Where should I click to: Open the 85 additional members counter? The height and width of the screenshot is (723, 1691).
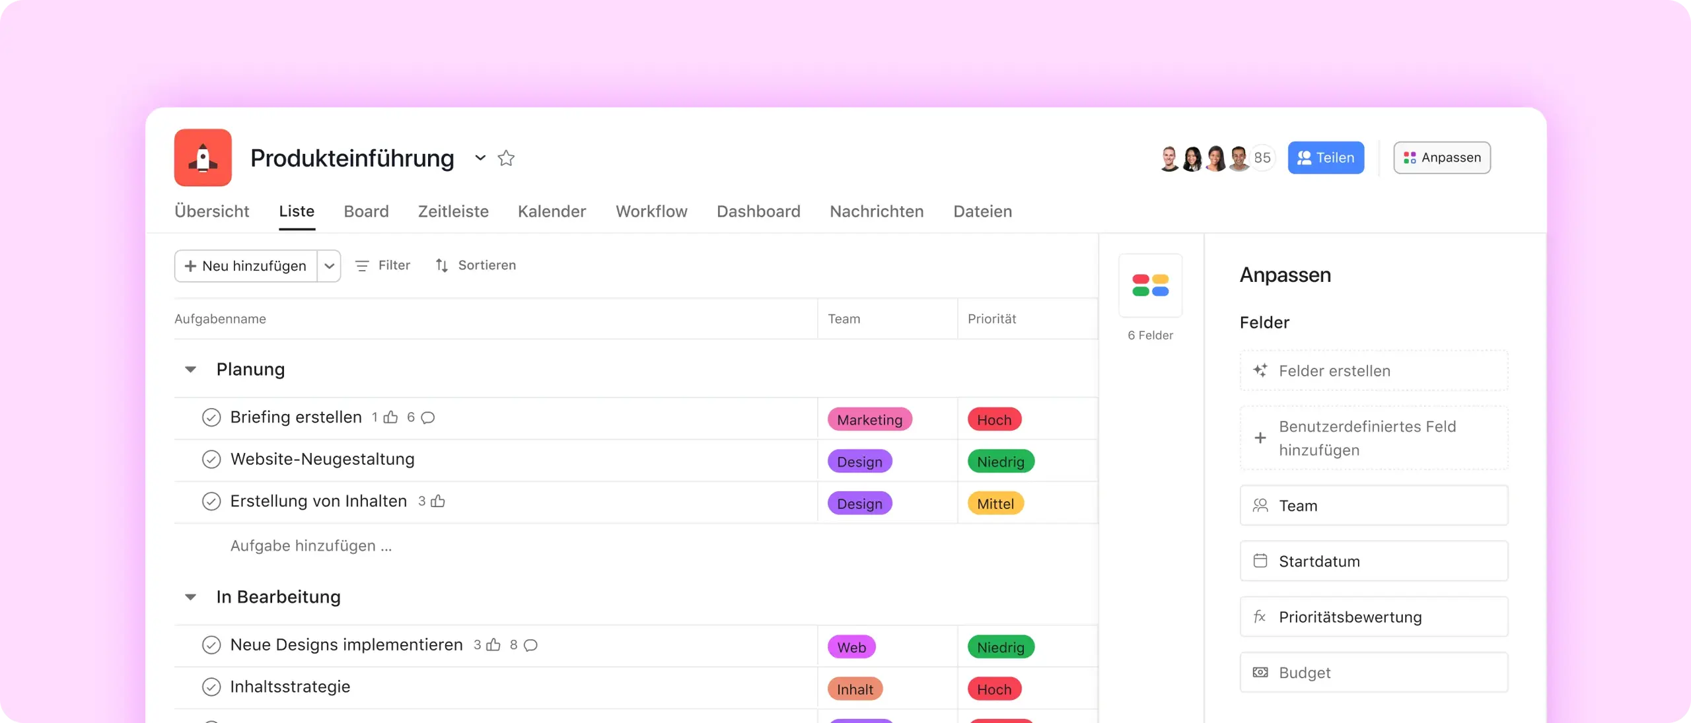1262,158
